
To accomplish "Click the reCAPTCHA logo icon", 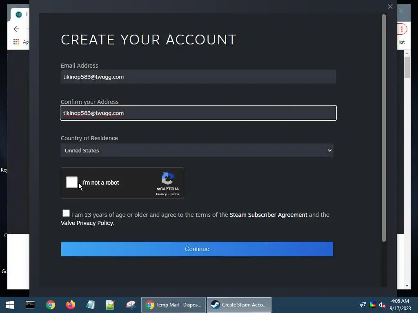I will point(168,179).
